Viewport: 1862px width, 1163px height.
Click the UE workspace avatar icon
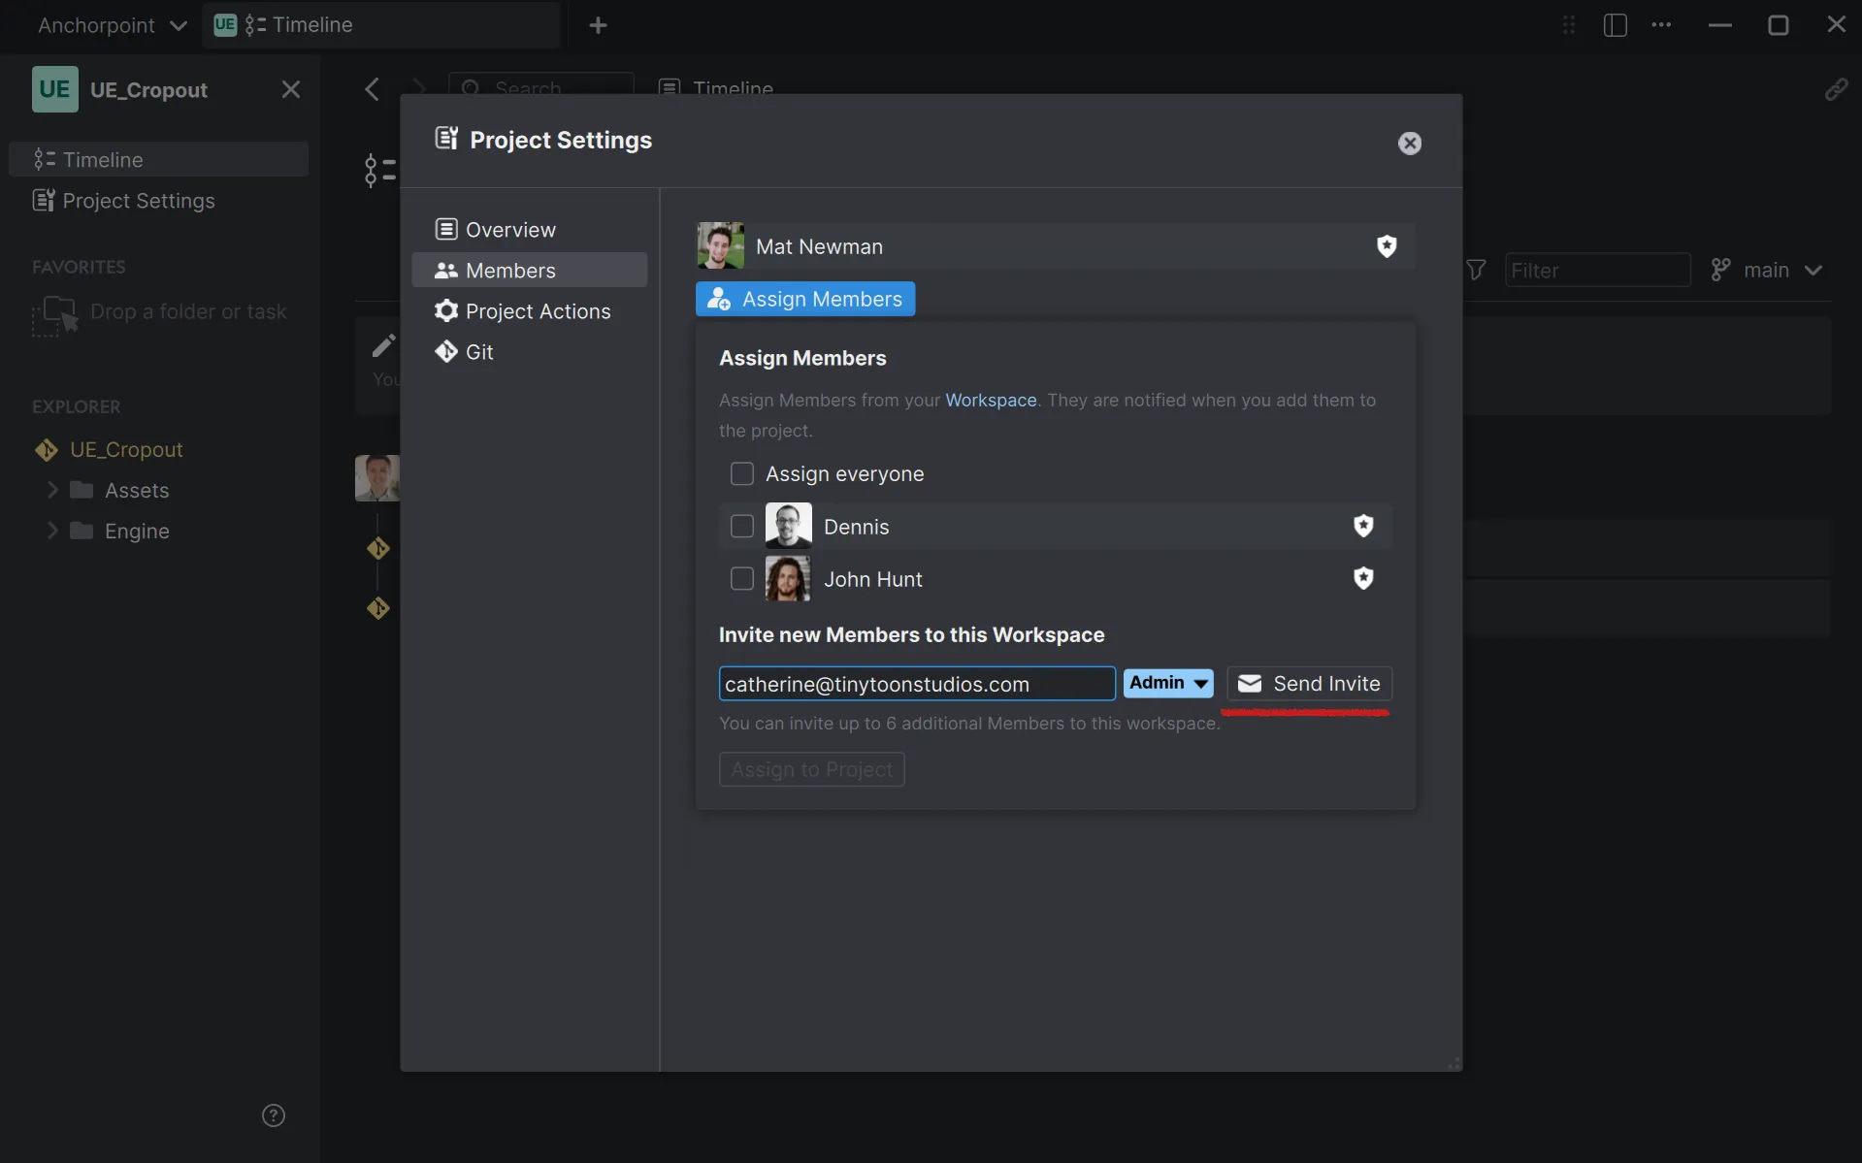(54, 88)
